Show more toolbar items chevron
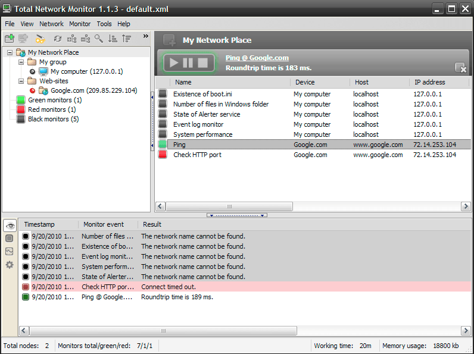Image resolution: width=474 pixels, height=354 pixels. (146, 36)
